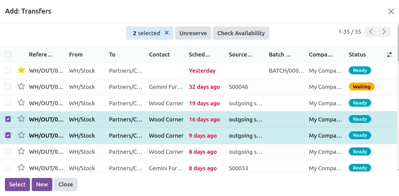
Task: Create a New transfer
Action: 42,185
